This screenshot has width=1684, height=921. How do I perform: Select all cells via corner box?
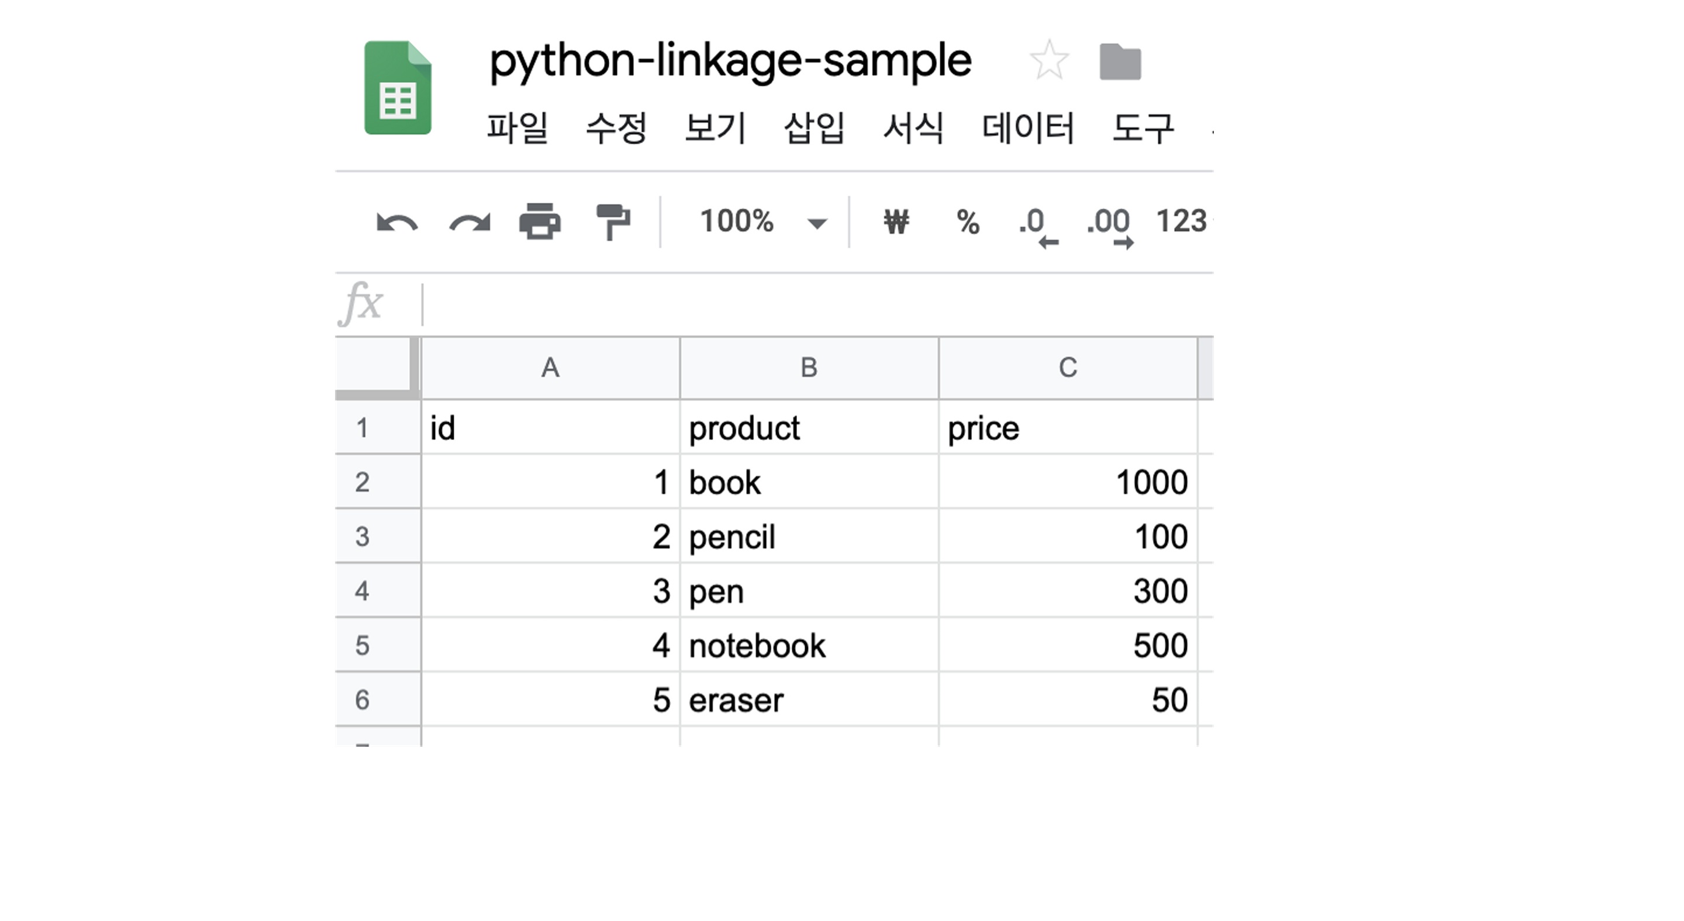(378, 368)
